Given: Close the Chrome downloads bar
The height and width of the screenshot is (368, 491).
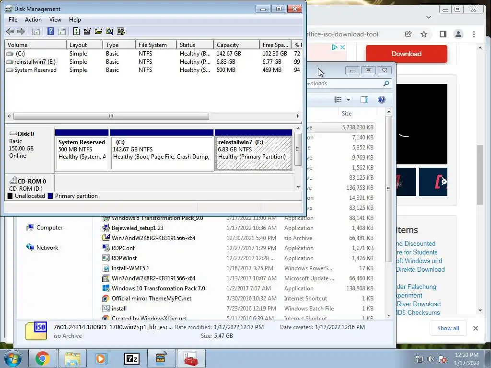Looking at the screenshot, I should coord(475,328).
